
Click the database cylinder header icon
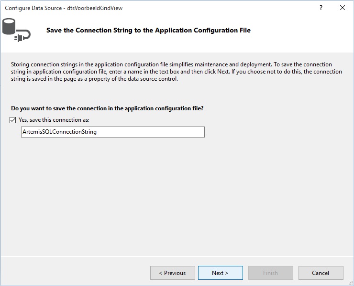pos(9,26)
